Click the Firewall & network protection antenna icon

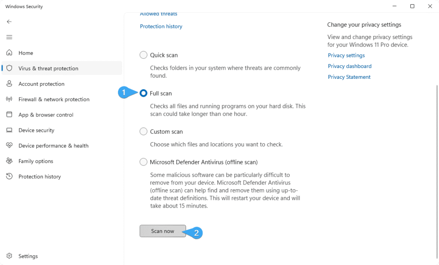9,99
